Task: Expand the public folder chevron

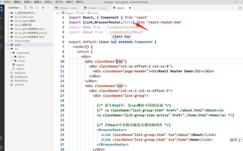Action: coord(9,45)
